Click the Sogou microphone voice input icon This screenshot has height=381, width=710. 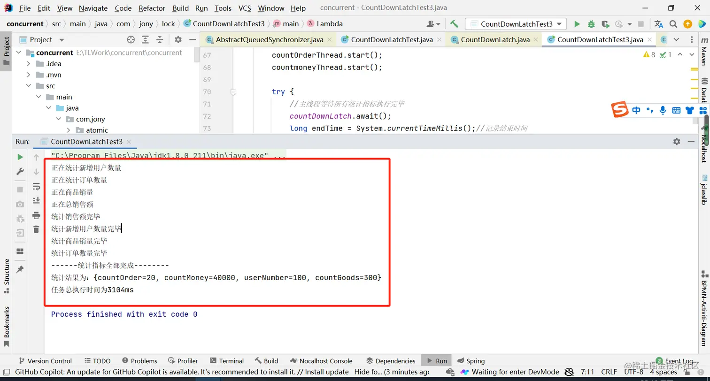coord(663,110)
